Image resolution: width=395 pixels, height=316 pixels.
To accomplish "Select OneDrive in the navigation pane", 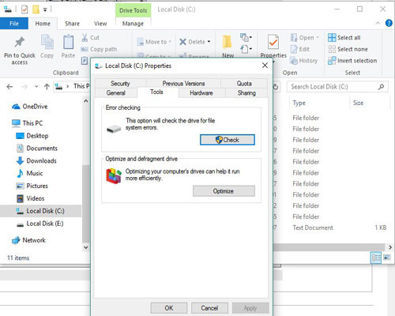I will [30, 107].
